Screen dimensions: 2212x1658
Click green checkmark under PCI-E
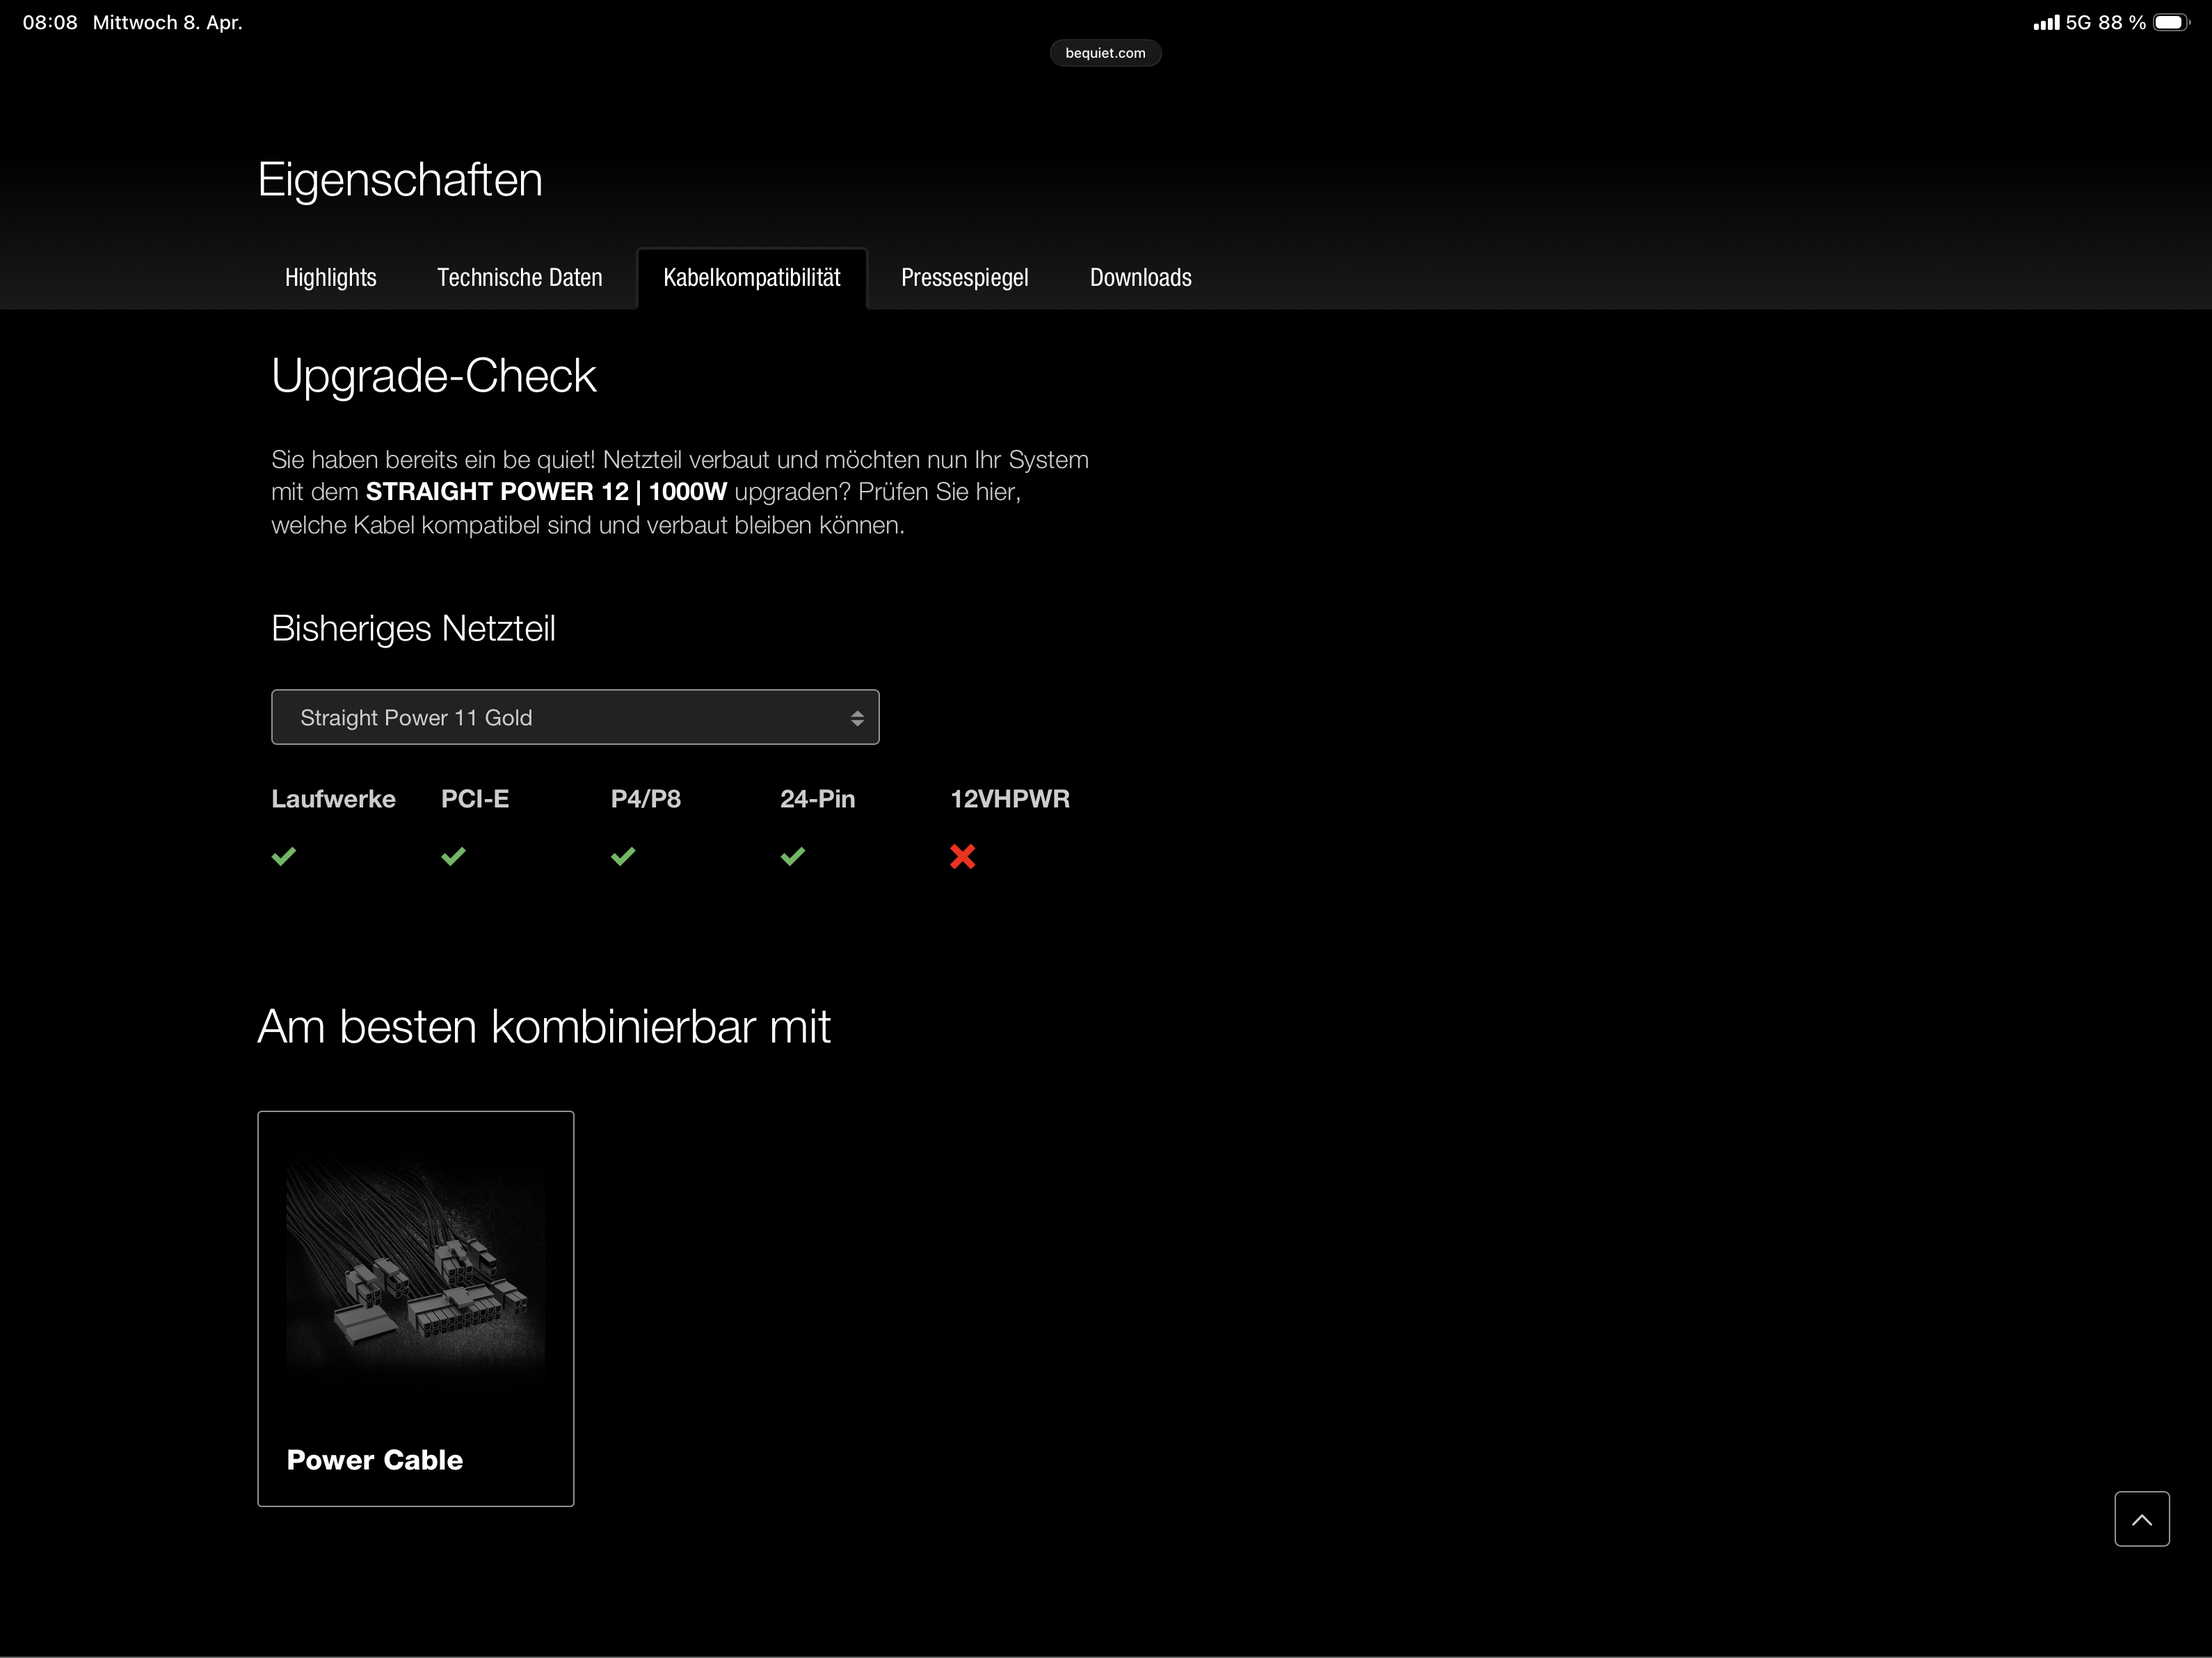[453, 856]
